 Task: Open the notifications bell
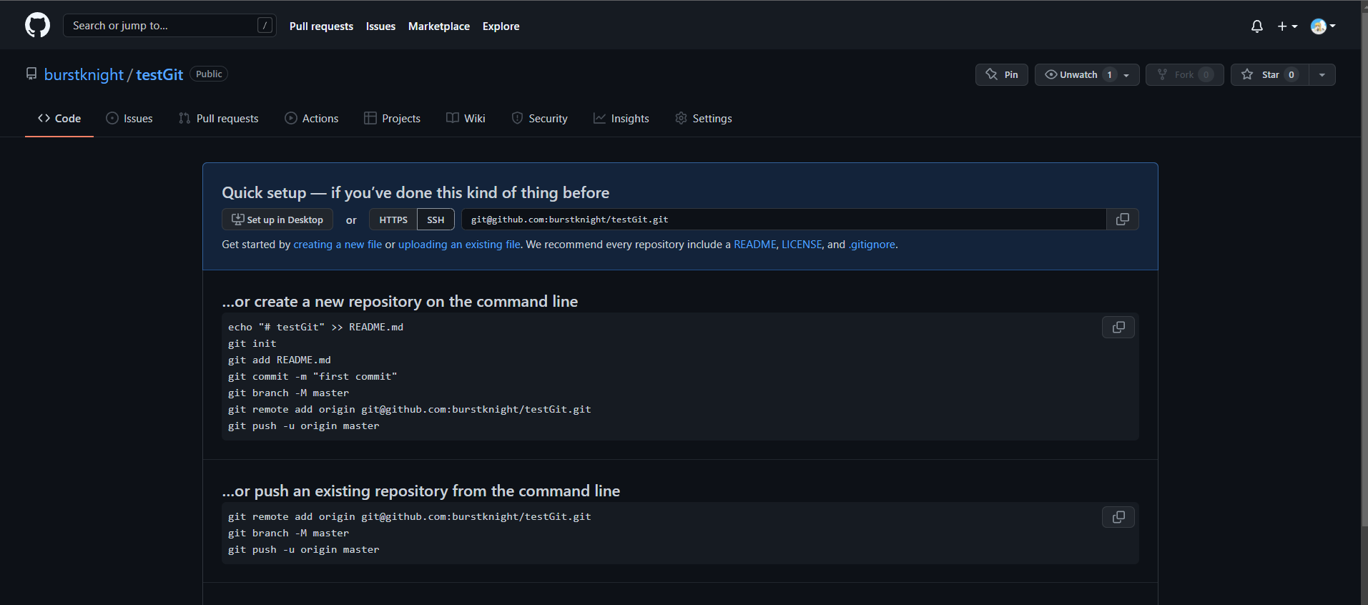(x=1256, y=26)
